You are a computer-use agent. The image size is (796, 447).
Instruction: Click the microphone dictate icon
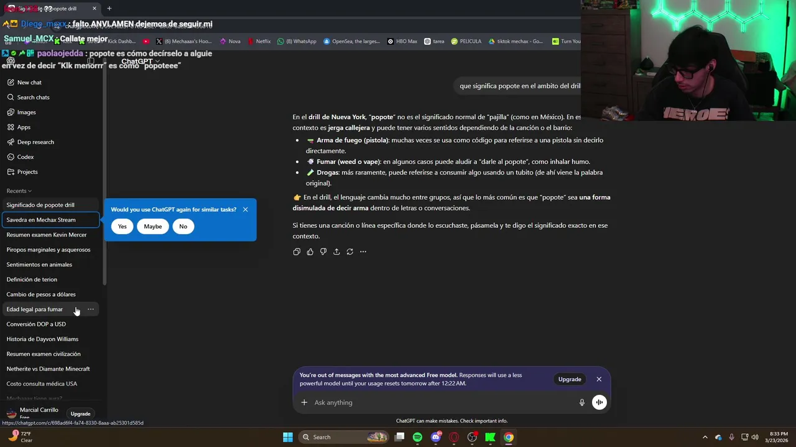pos(582,402)
